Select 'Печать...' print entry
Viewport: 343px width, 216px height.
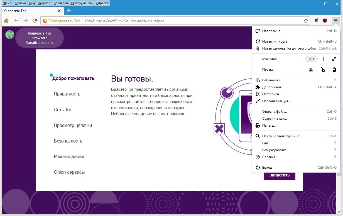(x=296, y=126)
